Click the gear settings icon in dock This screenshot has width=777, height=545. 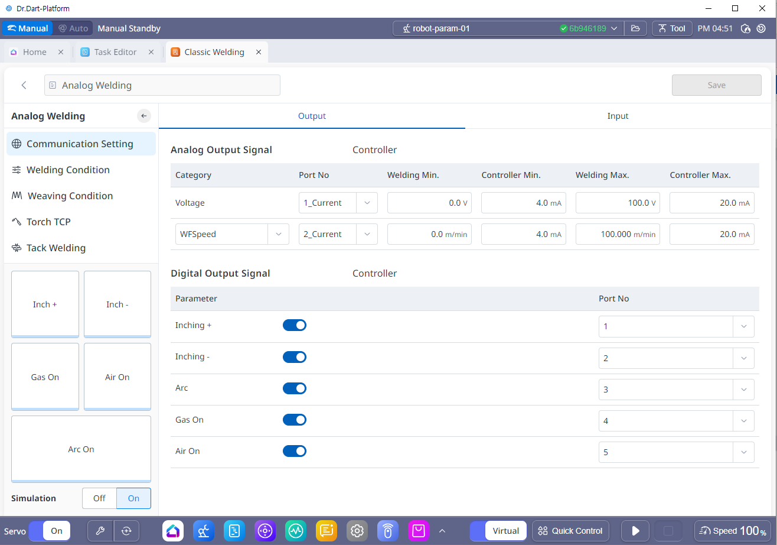[357, 531]
